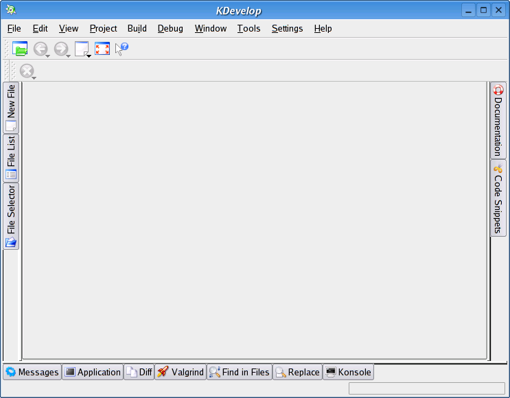
Task: Open the Messages bottom tab
Action: point(32,372)
